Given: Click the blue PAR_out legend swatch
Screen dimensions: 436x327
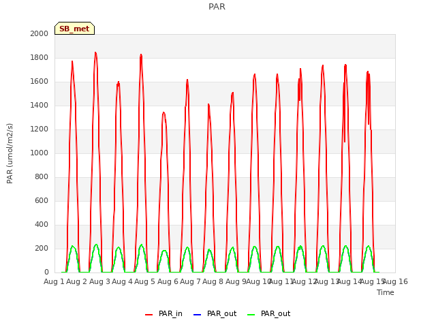Looking at the screenshot, I should pyautogui.click(x=197, y=315).
